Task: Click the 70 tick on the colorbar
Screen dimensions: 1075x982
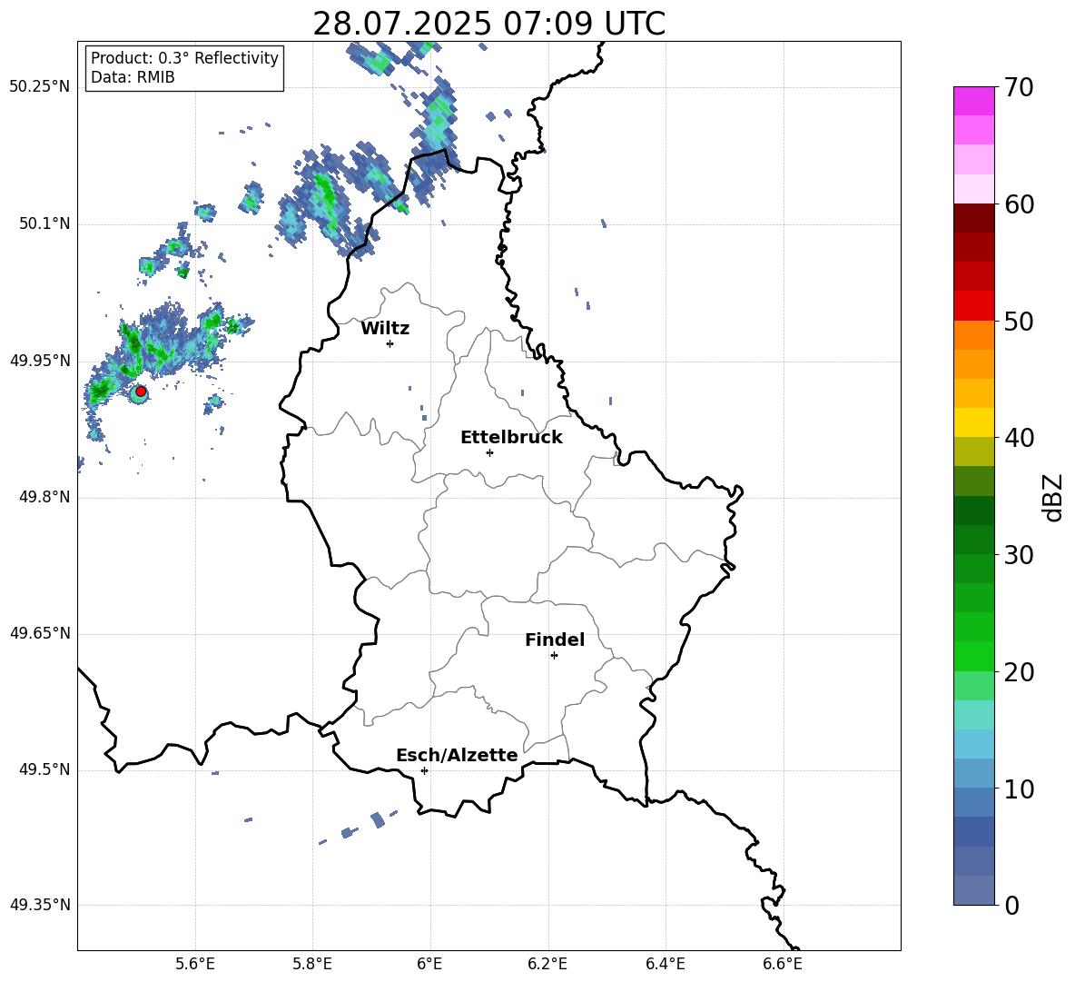Action: pyautogui.click(x=1019, y=87)
